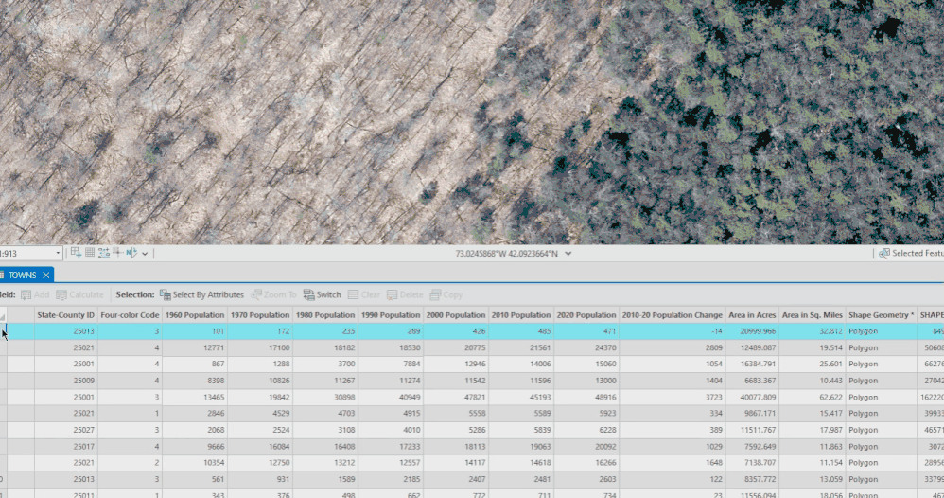This screenshot has height=498, width=944.
Task: Click the population change cell 1648
Action: tap(672, 462)
